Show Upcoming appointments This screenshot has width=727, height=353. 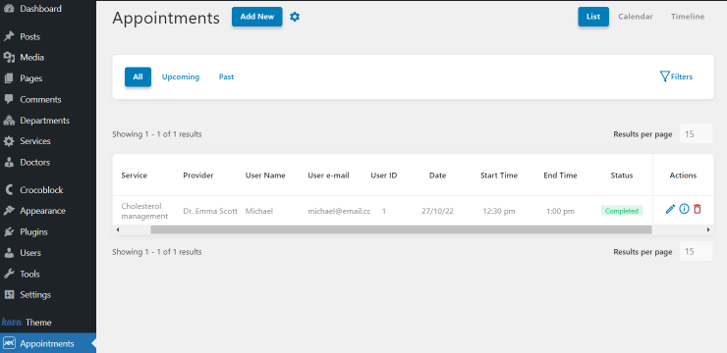(x=181, y=76)
